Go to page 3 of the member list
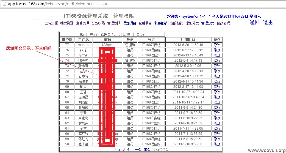Viewport: 286px width, 153px height. 124,149
